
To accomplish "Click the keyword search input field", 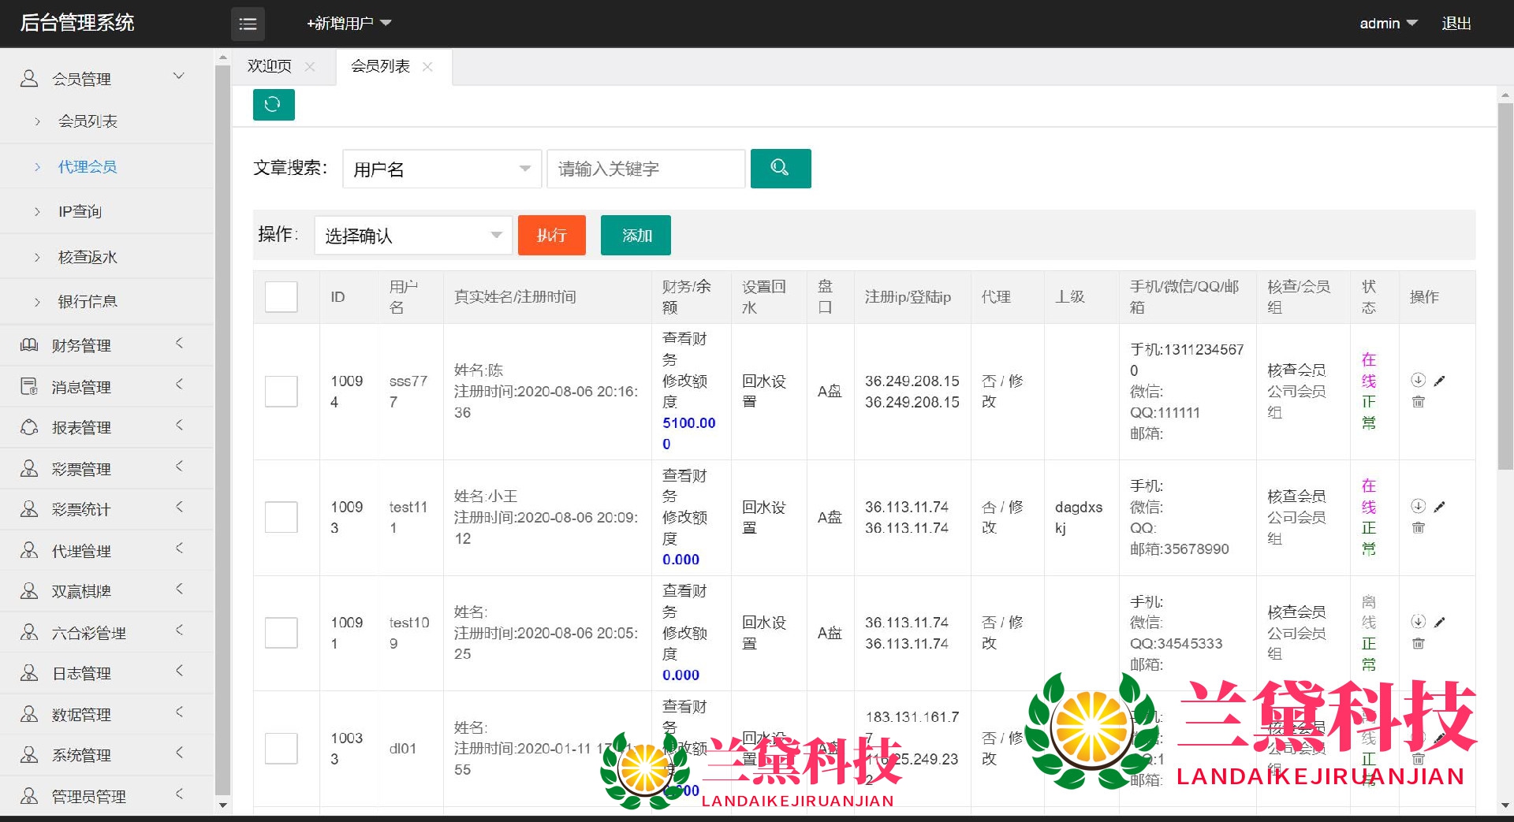I will coord(645,169).
